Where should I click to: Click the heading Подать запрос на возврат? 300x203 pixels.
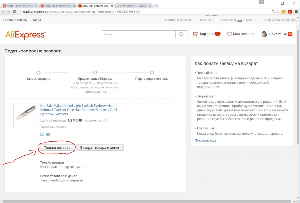[33, 51]
